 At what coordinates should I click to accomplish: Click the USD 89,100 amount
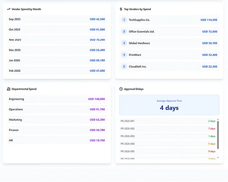[97, 60]
